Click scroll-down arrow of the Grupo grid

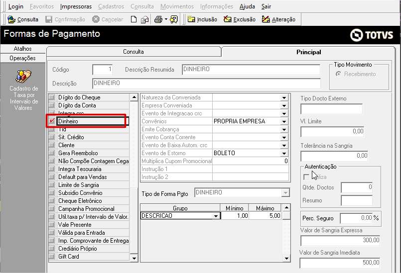point(287,258)
